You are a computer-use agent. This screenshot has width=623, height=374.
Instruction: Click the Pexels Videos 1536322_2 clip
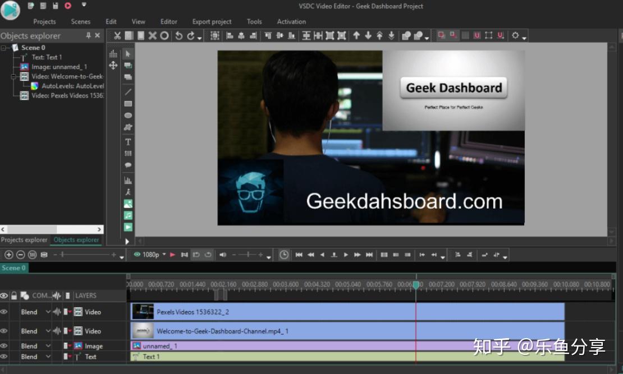(347, 312)
